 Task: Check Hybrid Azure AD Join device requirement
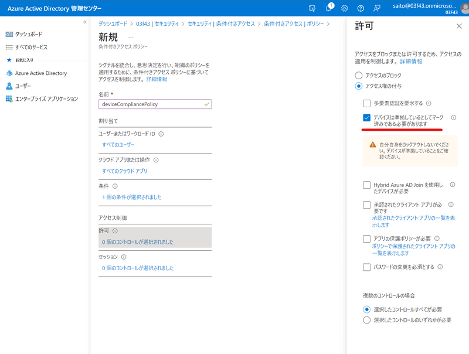[x=366, y=185]
